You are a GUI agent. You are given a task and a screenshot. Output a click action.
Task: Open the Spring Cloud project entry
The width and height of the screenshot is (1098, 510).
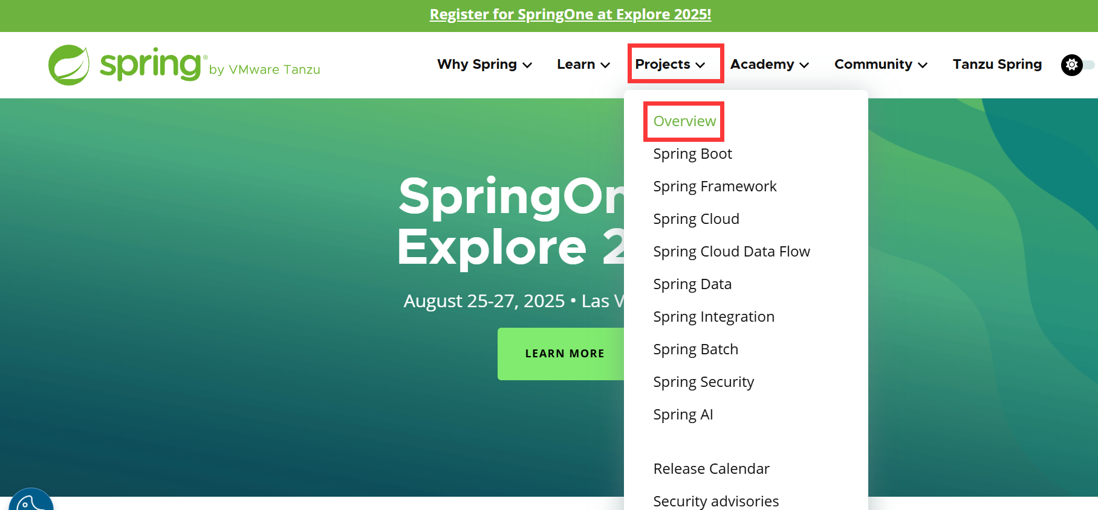click(696, 219)
